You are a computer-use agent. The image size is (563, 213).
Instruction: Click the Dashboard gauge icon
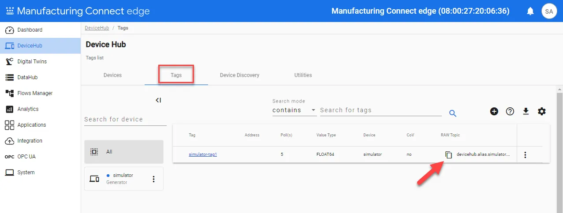[9, 30]
